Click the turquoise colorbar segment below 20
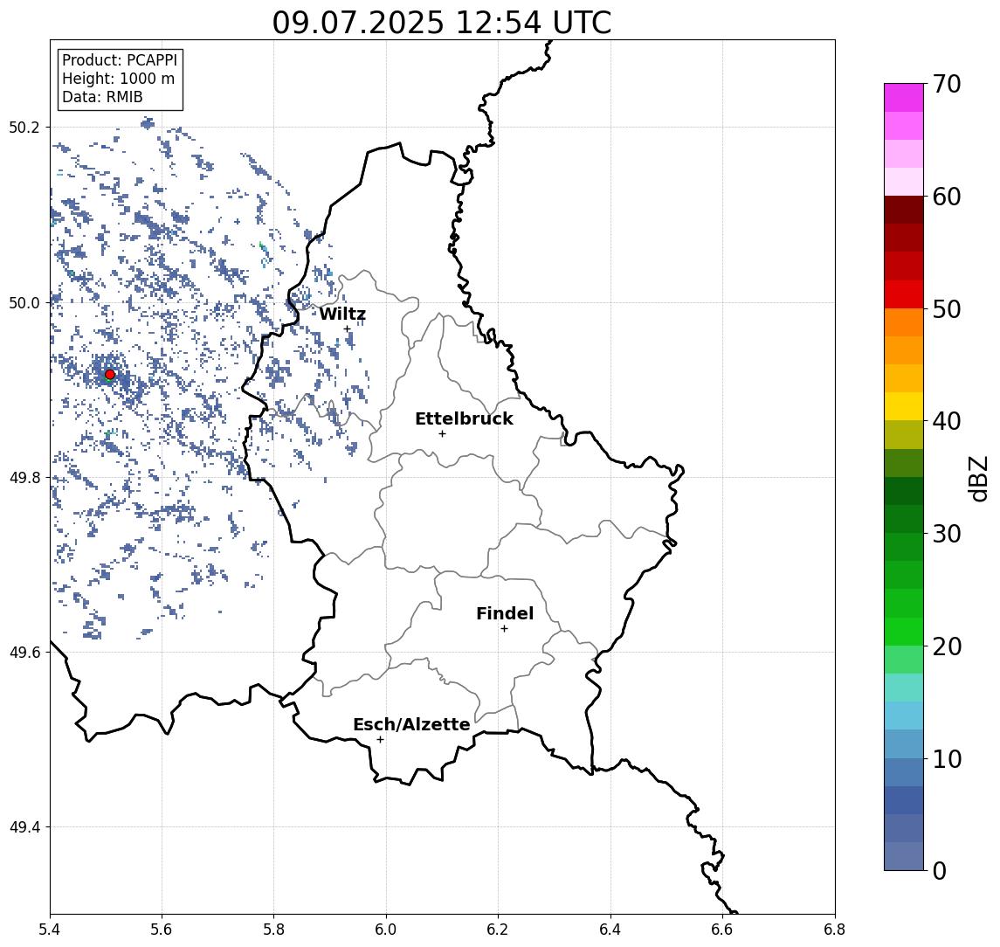Screen dimensions: 1000x947 pos(904,688)
